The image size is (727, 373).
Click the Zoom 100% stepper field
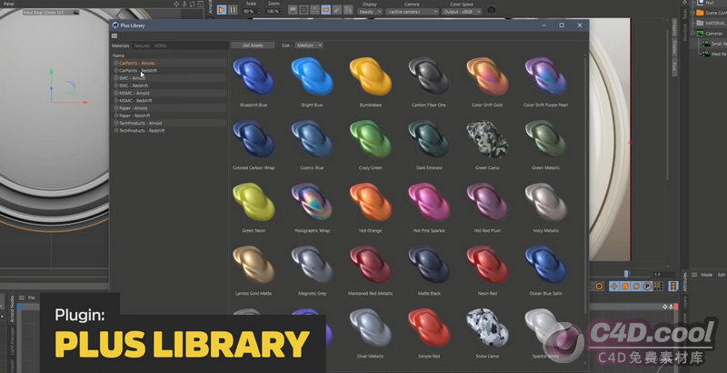point(274,11)
